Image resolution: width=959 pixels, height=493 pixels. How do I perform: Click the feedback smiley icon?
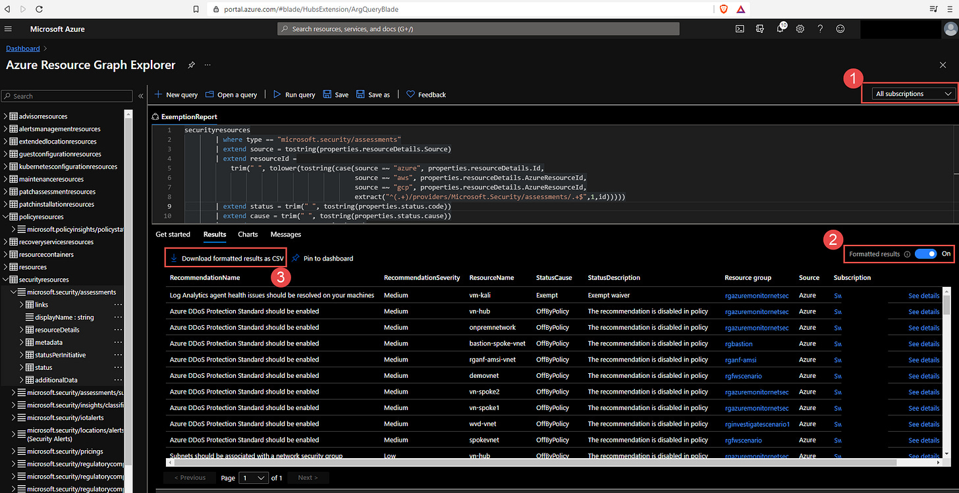pos(840,29)
